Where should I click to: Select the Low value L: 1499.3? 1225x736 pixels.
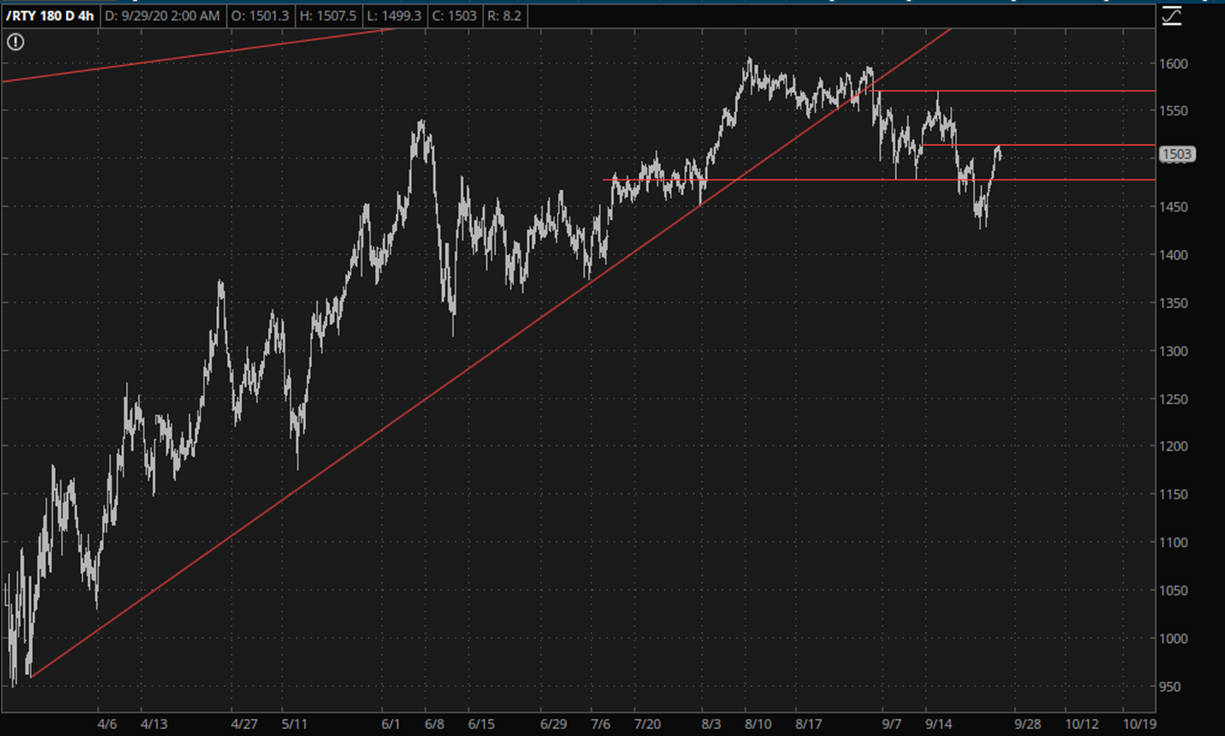point(394,16)
